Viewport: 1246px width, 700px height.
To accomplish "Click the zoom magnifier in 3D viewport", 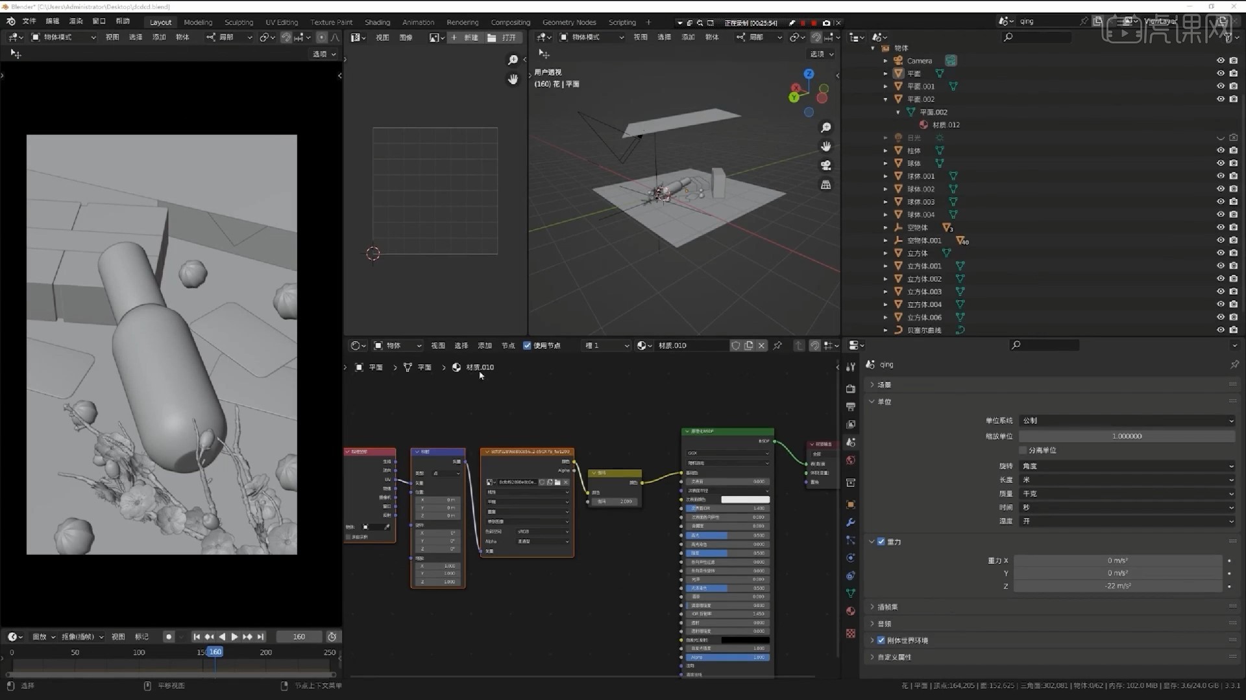I will click(825, 128).
